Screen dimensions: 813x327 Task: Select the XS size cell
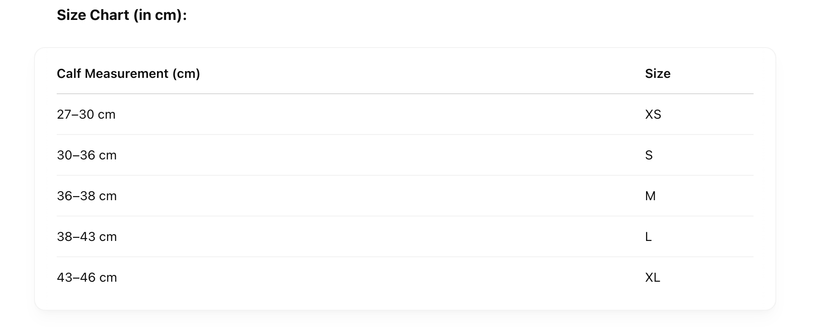click(653, 114)
